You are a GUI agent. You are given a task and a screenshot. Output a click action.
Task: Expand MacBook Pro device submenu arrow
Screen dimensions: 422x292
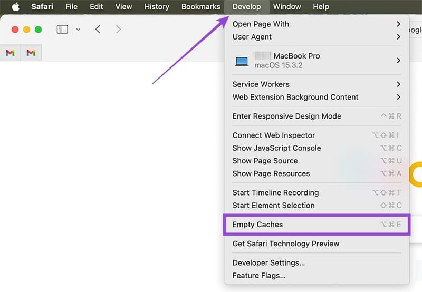coord(399,61)
